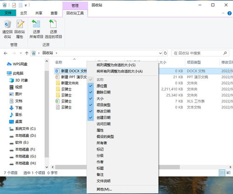Restore the selected items (还原选定的项目)
233x194 pixels.
click(53, 29)
